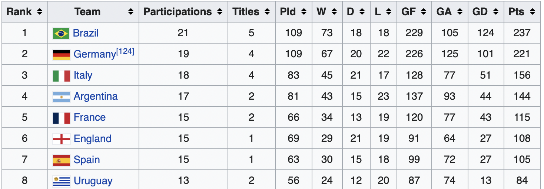Click the England flag icon
The image size is (544, 189).
[61, 140]
